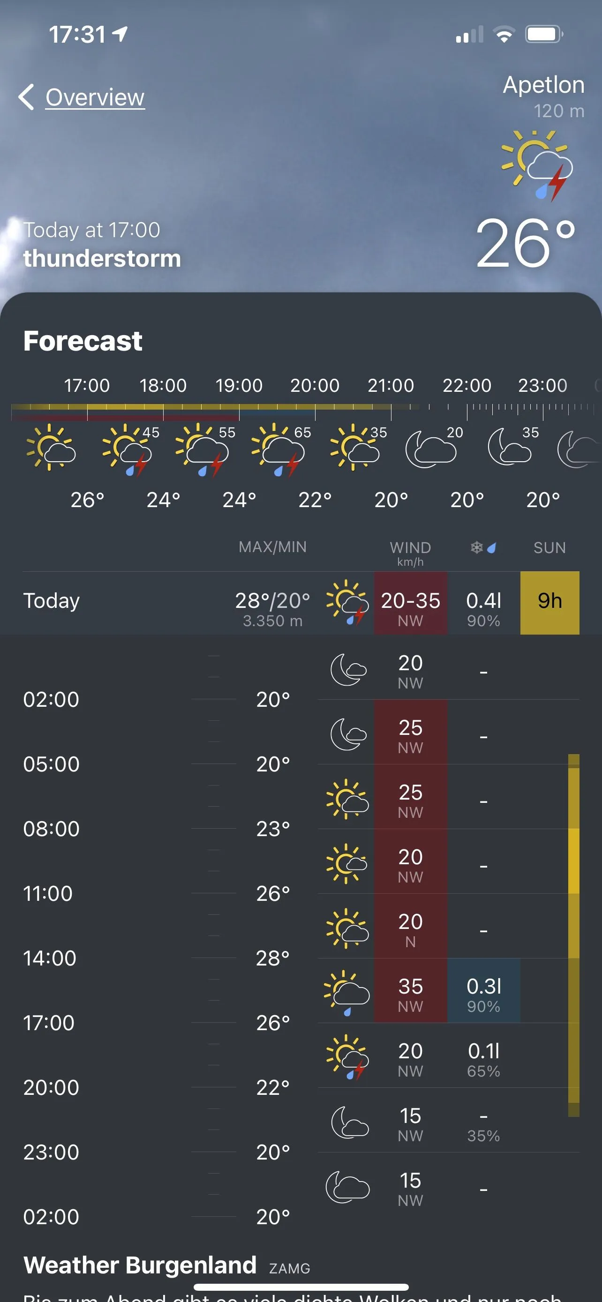Select the 17:00 row rain icon
The height and width of the screenshot is (1302, 602).
click(347, 993)
